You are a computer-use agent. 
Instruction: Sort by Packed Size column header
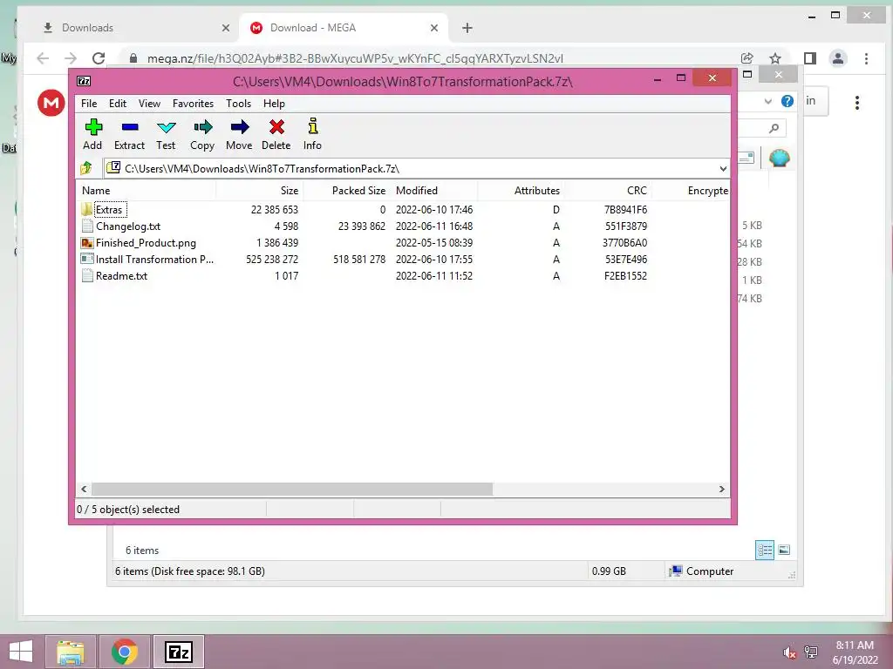coord(347,191)
